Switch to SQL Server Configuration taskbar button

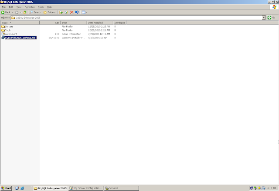pyautogui.click(x=86, y=188)
